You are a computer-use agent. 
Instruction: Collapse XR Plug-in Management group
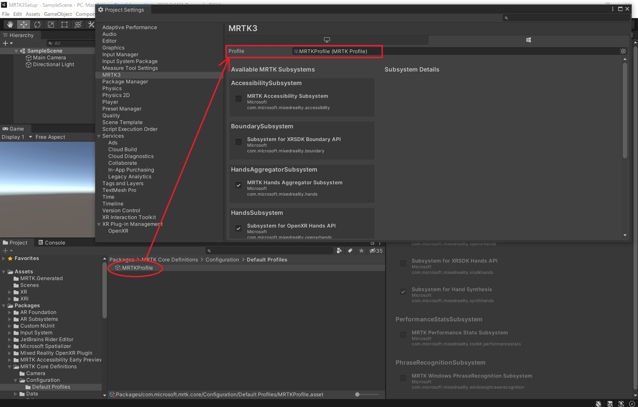click(99, 224)
